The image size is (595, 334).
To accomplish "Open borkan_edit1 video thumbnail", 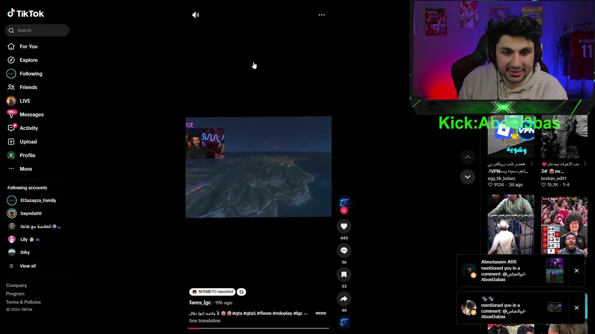I will point(564,137).
